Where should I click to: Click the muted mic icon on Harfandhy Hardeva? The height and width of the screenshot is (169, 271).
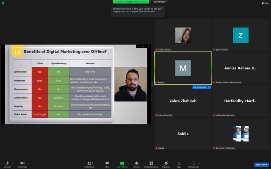point(214,115)
